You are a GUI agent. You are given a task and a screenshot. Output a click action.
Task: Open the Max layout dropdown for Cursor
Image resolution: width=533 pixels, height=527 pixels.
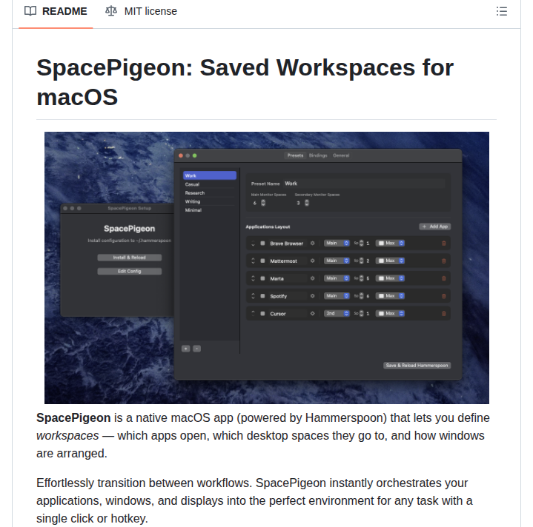(390, 314)
